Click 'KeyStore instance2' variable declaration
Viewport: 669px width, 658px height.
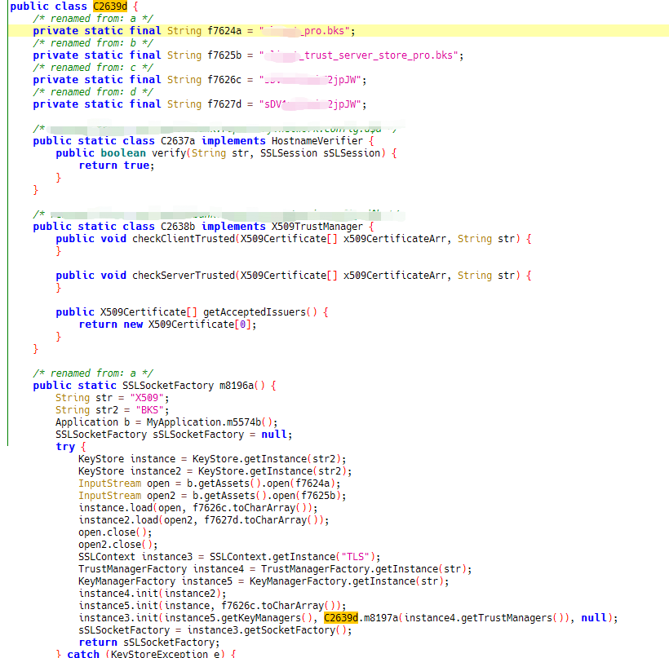click(130, 471)
